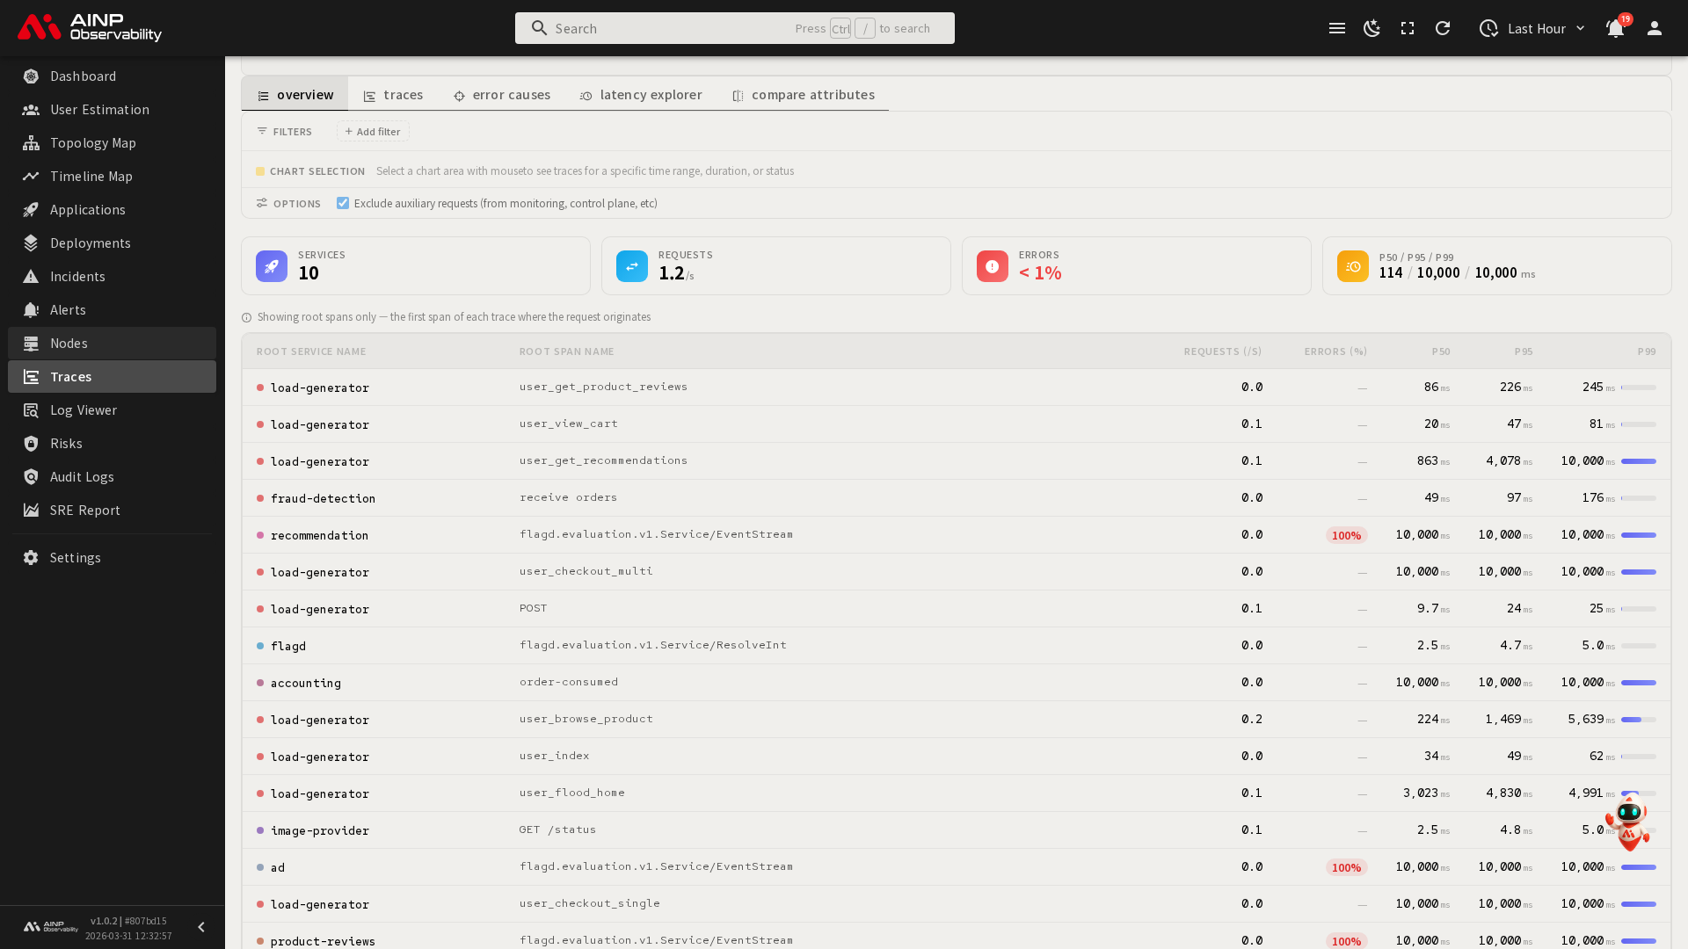Click the hamburger menu icon

1337,28
